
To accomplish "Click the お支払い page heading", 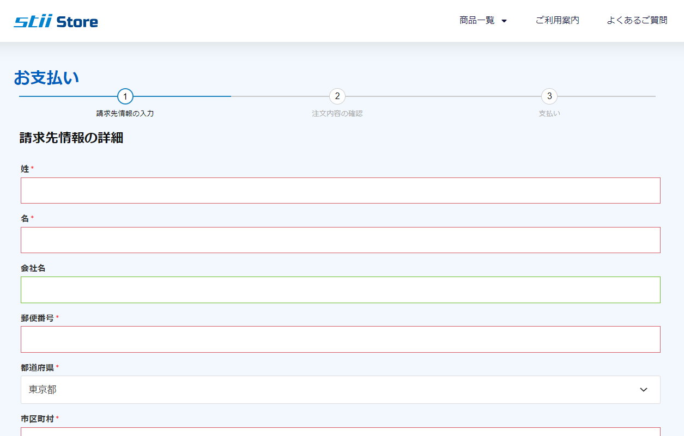I will (x=46, y=78).
